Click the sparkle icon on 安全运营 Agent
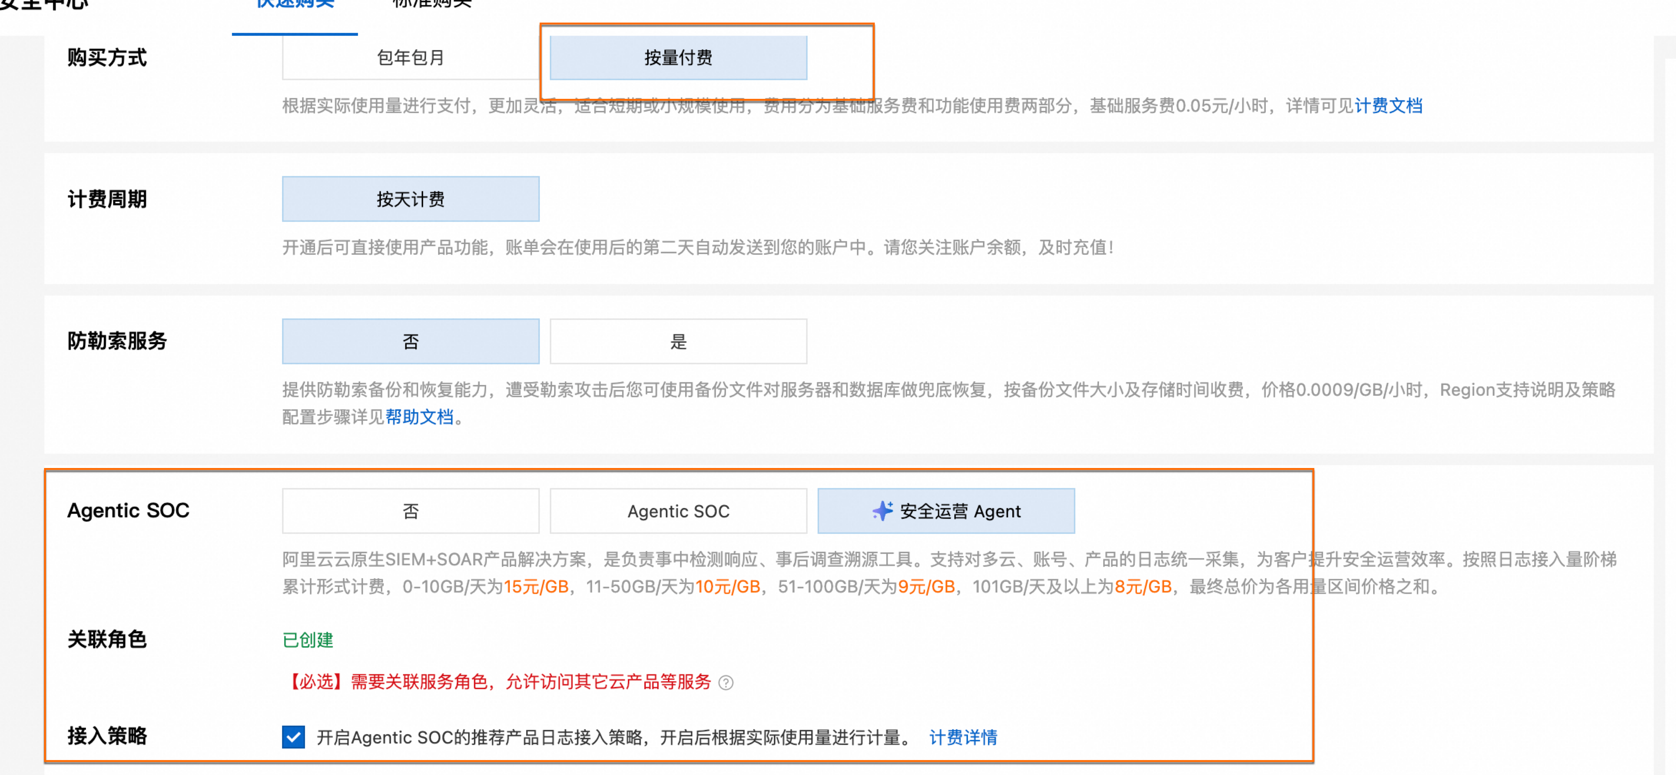This screenshot has height=775, width=1676. (882, 511)
